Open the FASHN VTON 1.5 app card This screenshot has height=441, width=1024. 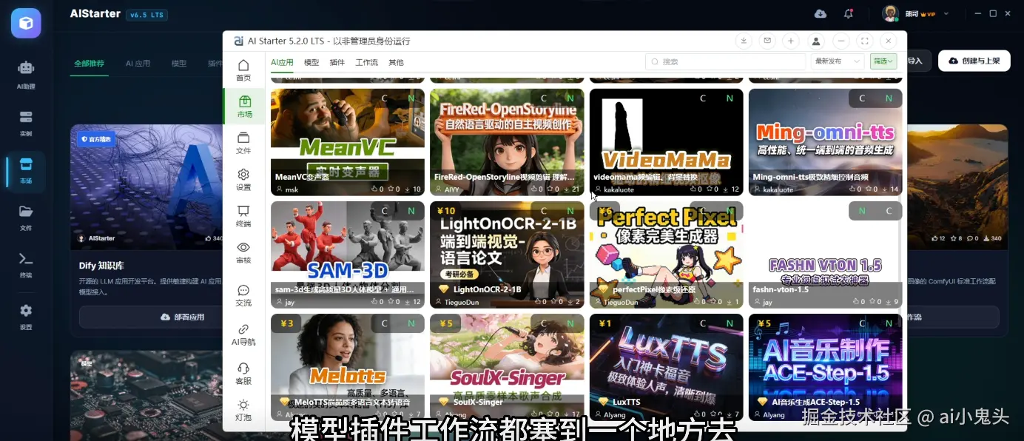[825, 255]
